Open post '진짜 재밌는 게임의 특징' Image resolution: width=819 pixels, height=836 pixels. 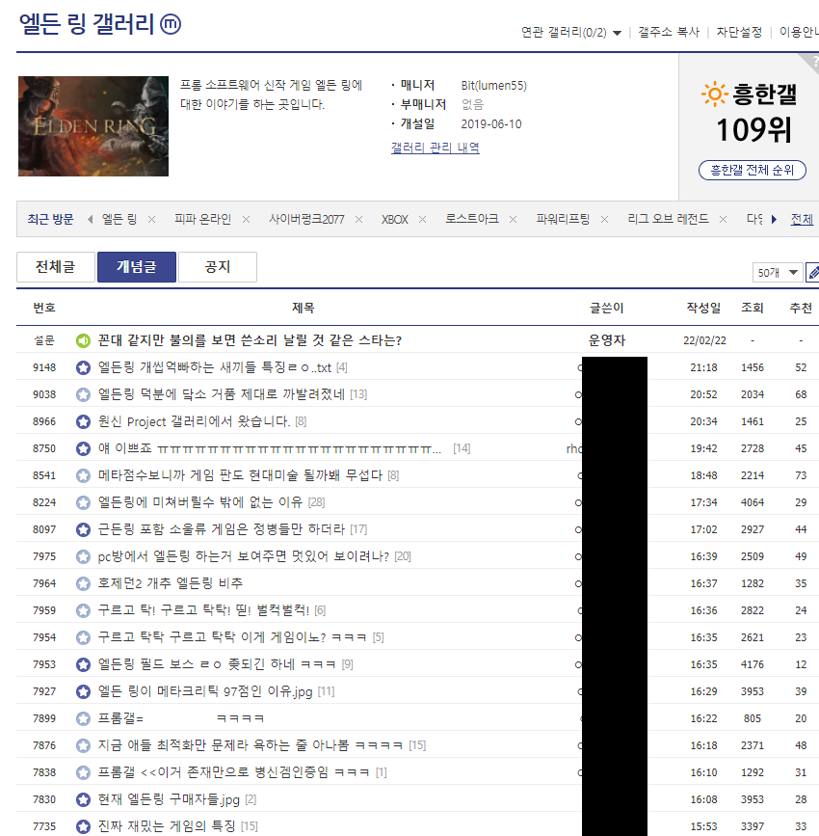pyautogui.click(x=167, y=826)
